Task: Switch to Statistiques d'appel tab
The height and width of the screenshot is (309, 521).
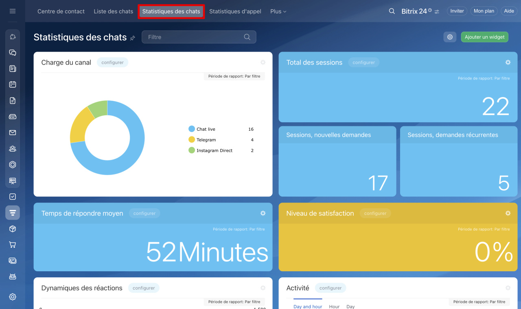Action: pyautogui.click(x=235, y=11)
